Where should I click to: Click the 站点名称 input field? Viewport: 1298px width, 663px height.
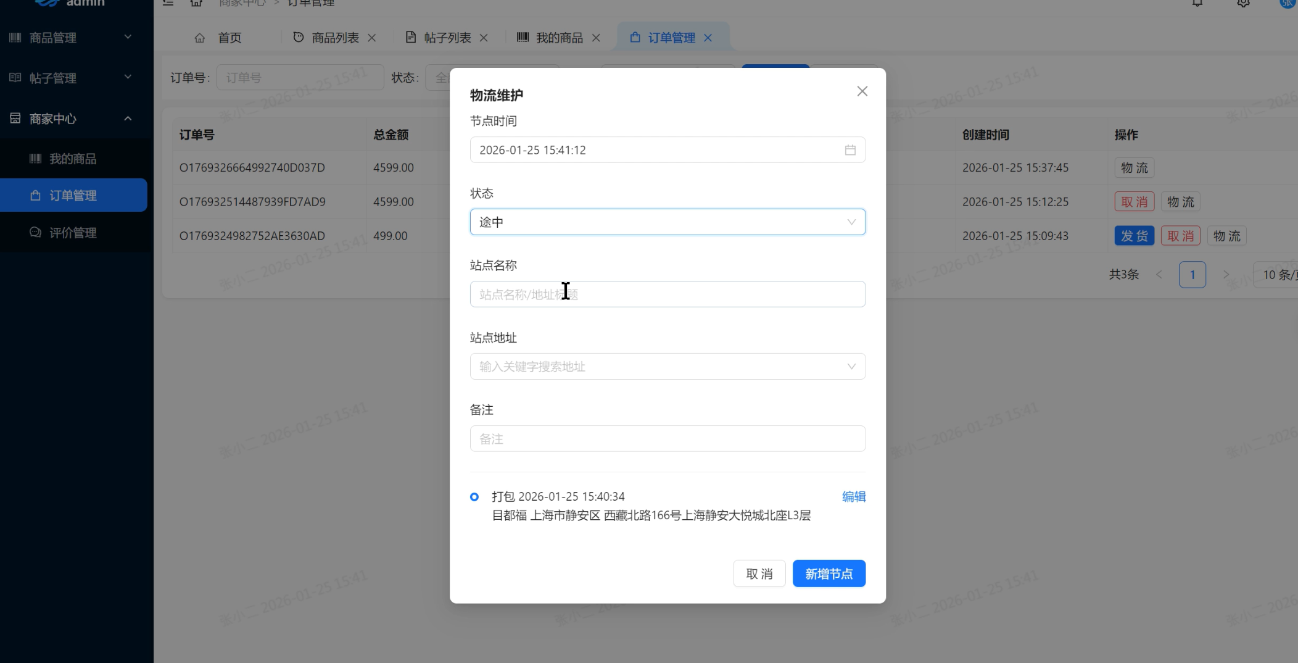667,294
